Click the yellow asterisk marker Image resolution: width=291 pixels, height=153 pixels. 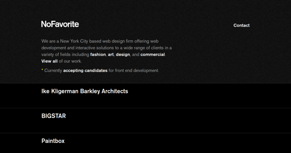pyautogui.click(x=42, y=70)
